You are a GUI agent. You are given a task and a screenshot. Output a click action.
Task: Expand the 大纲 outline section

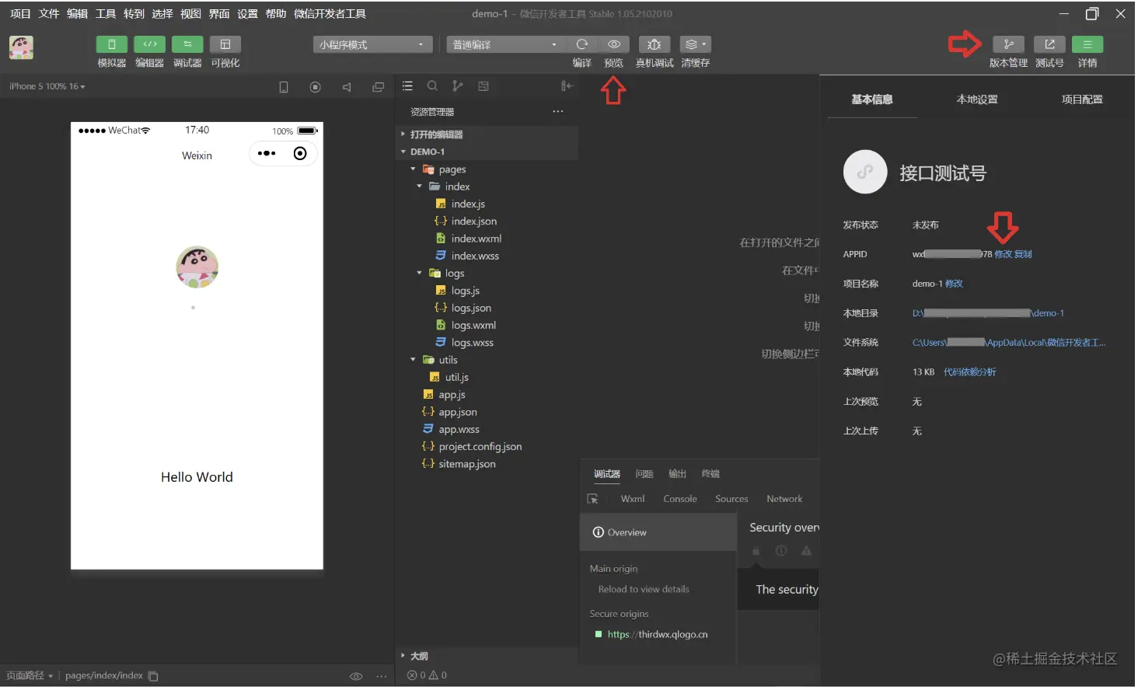[487, 656]
